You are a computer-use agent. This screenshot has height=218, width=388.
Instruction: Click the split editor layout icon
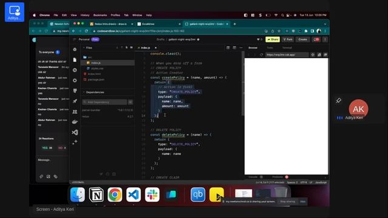click(x=228, y=48)
